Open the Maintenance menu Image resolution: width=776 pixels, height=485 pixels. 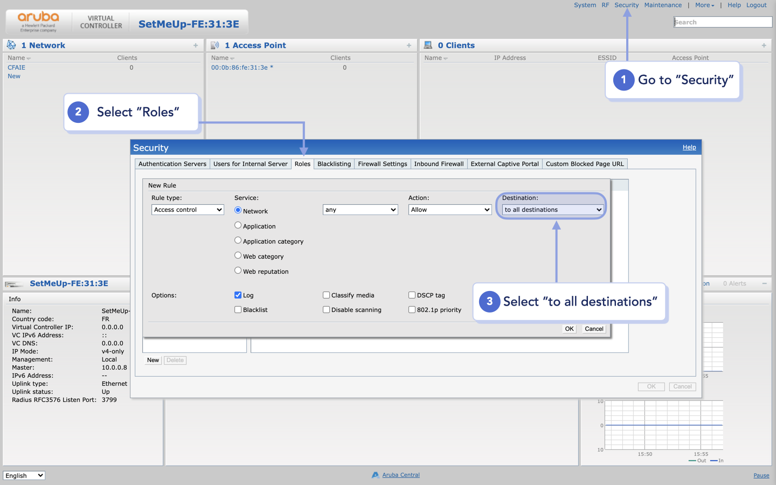663,5
